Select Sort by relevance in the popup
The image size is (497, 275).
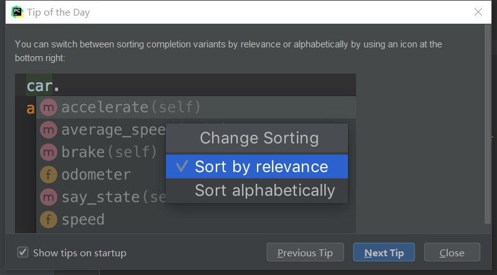pos(261,166)
